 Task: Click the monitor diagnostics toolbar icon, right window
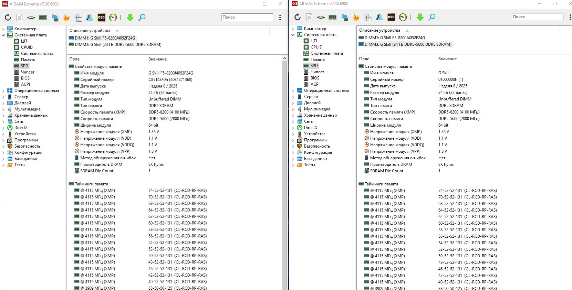[368, 17]
